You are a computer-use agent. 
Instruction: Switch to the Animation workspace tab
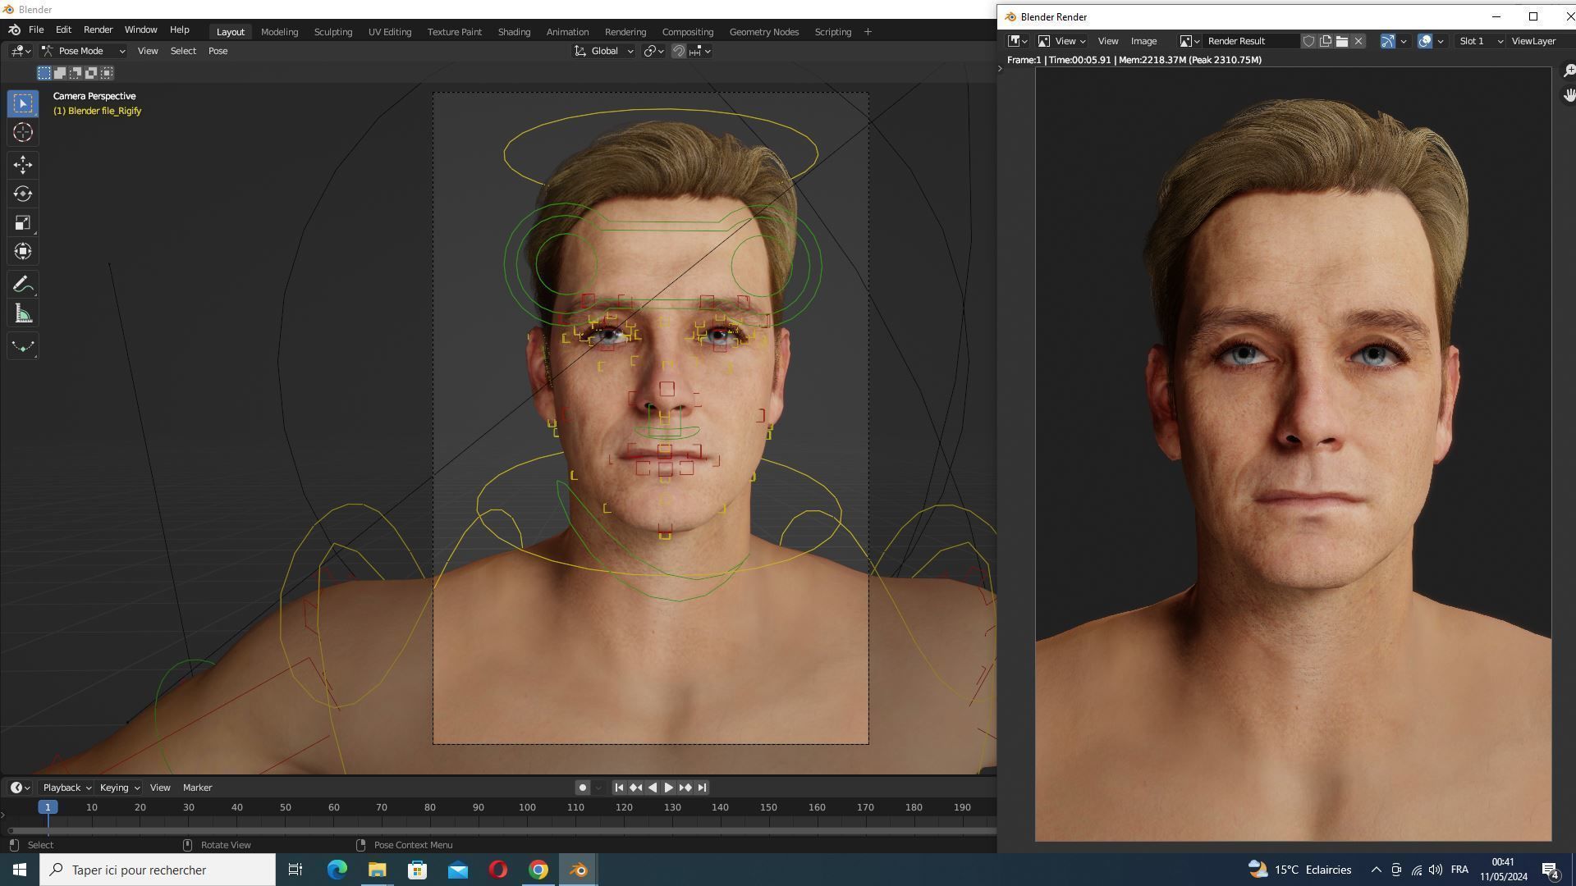(x=567, y=31)
